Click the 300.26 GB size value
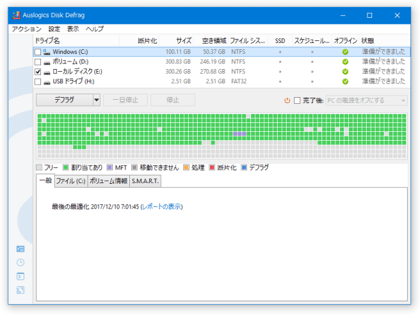This screenshot has height=315, width=420. click(x=178, y=72)
